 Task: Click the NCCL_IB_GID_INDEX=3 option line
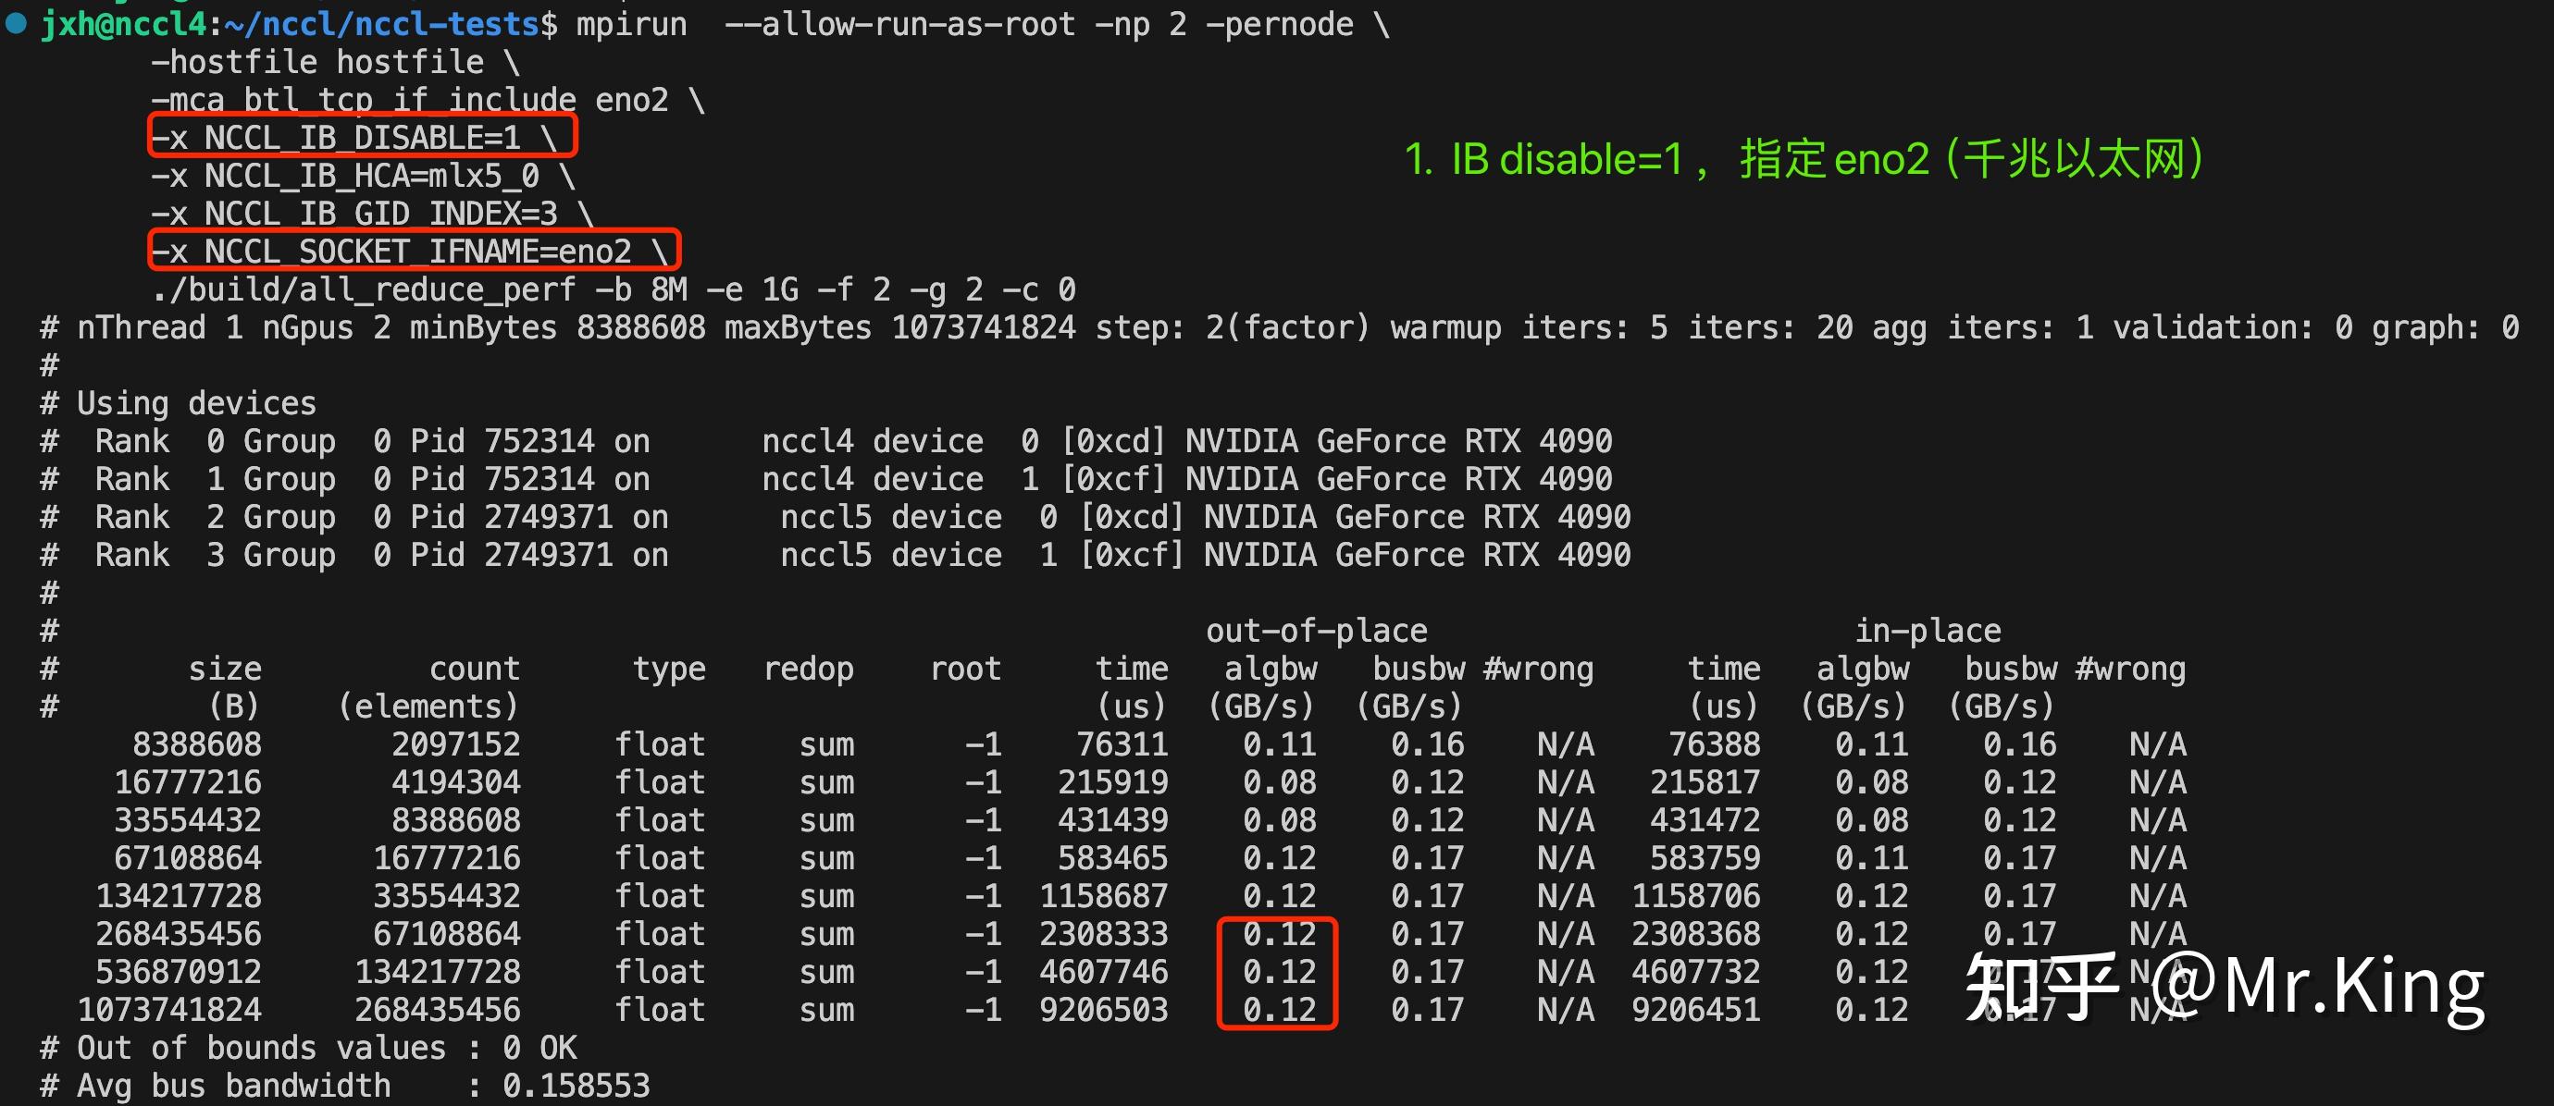pos(372,214)
